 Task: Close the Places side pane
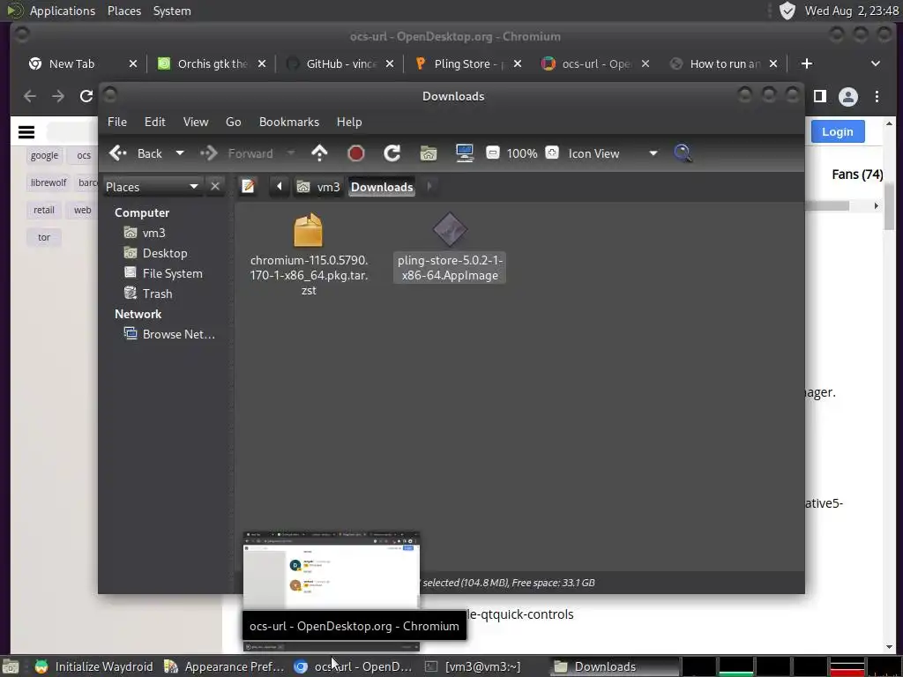tap(215, 187)
